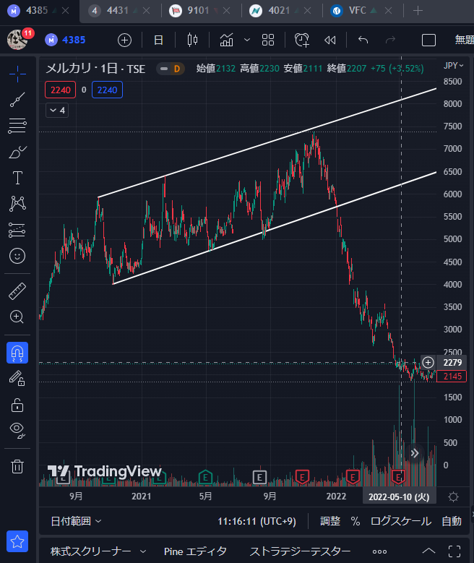Open more bottom panel options ellipsis

(x=379, y=551)
